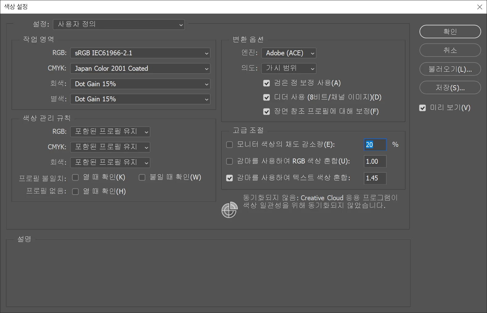This screenshot has height=313, width=487.
Task: Click the 프로필 없음 label
Action: (x=46, y=191)
